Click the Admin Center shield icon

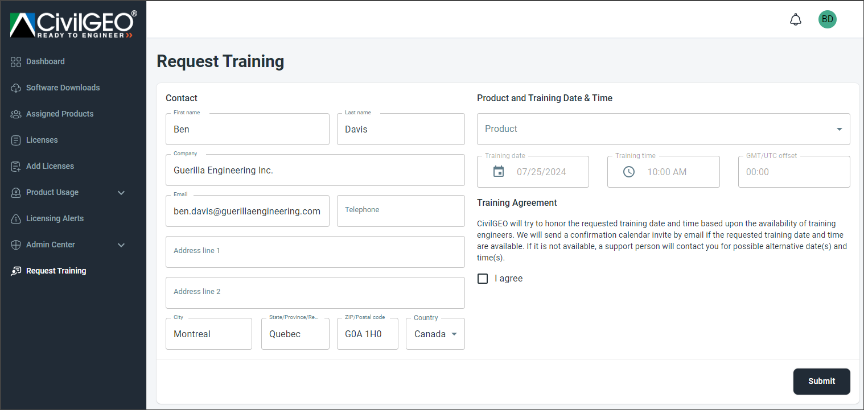16,245
